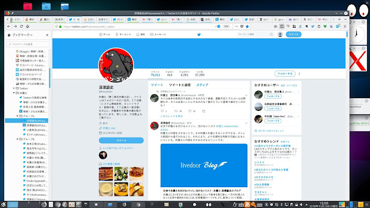
Task: Switch to the メディア tab
Action: (202, 85)
